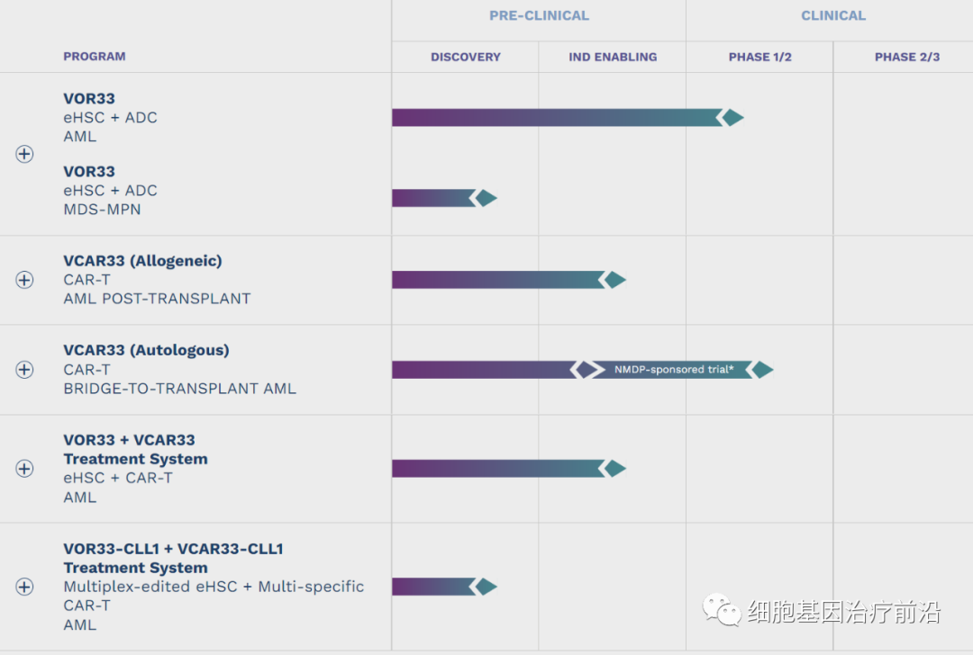This screenshot has height=655, width=973.
Task: Click the VCAR33 Autologous bar end diamond
Action: click(x=763, y=370)
